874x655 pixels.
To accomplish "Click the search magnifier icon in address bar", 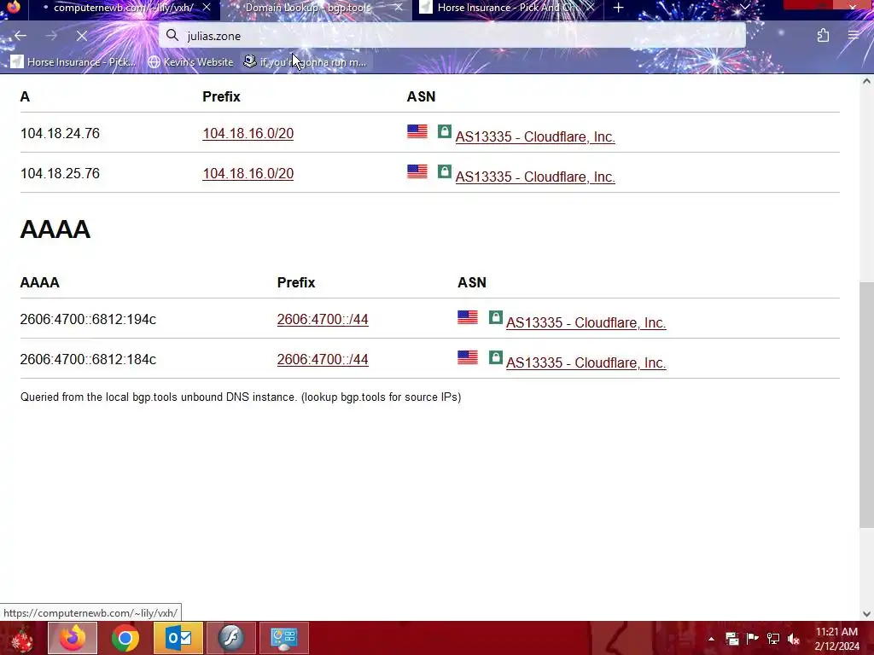I will tap(172, 36).
